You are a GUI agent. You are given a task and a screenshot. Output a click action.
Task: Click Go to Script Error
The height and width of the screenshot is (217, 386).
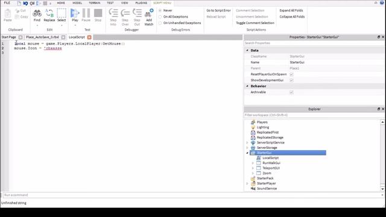click(x=218, y=11)
